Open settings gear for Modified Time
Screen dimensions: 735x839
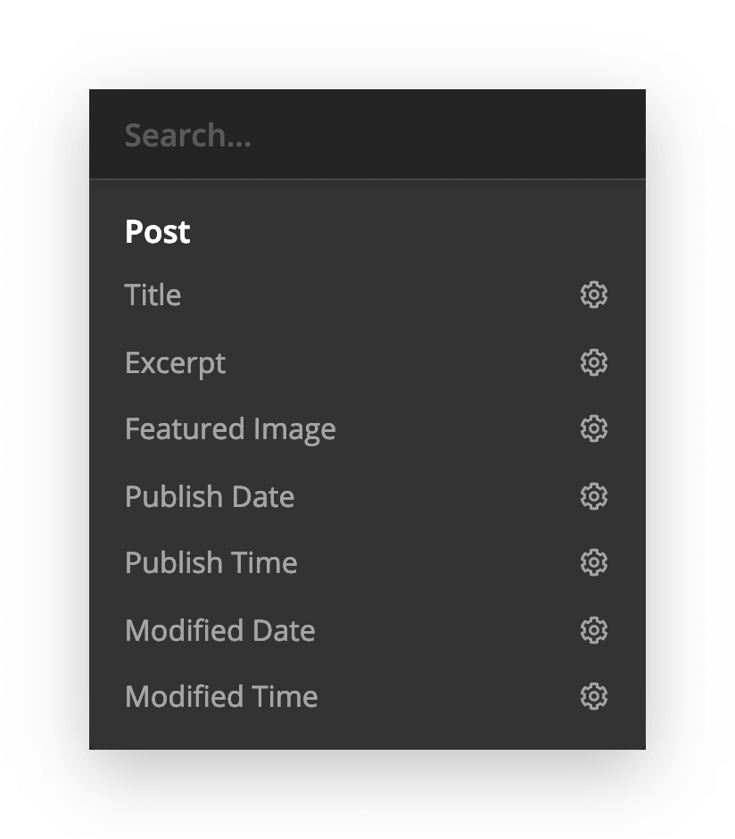tap(594, 696)
